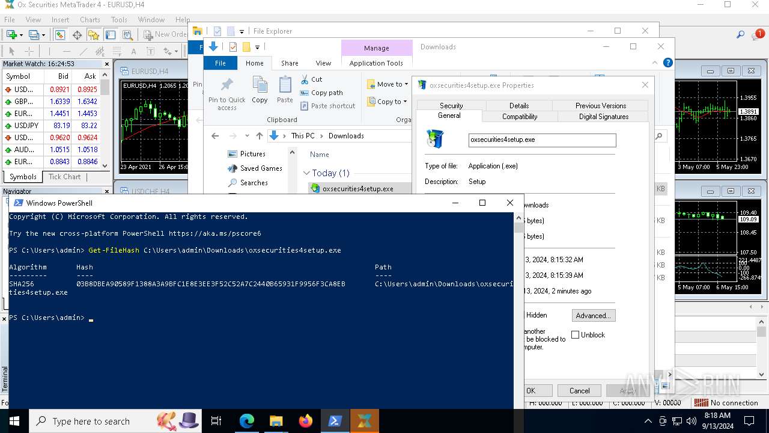769x433 pixels.
Task: Open recent locations dropdown chevron in File Explorer
Action: (x=246, y=136)
